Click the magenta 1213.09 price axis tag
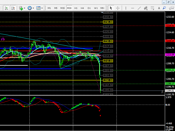Screen dimensions: 175x131 [170, 55]
